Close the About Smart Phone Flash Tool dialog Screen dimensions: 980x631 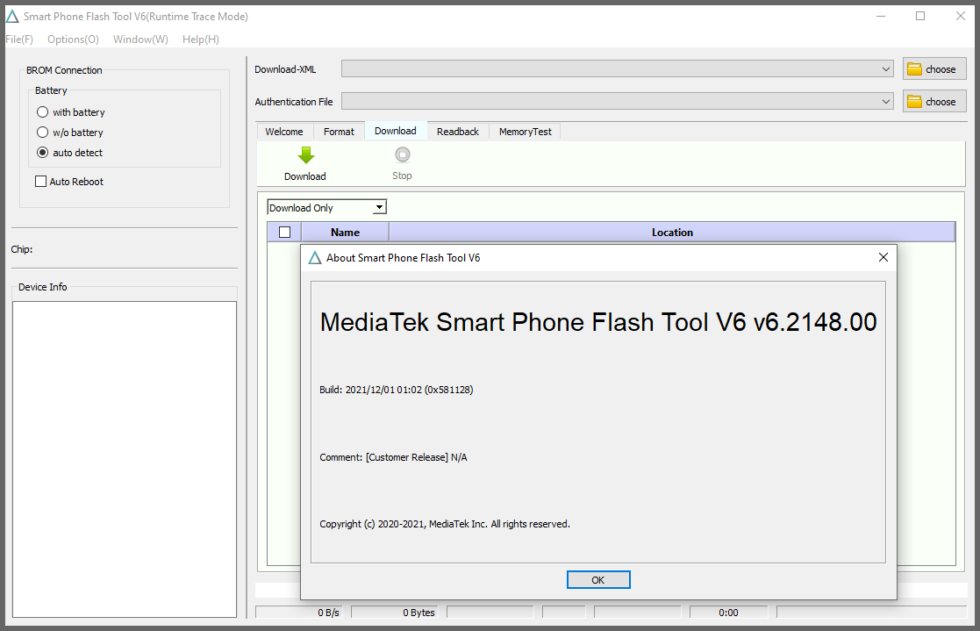883,257
